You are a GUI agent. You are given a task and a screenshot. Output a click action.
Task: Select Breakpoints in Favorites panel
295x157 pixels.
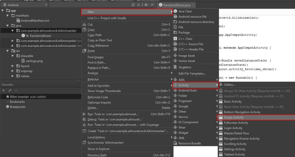[x=18, y=107]
